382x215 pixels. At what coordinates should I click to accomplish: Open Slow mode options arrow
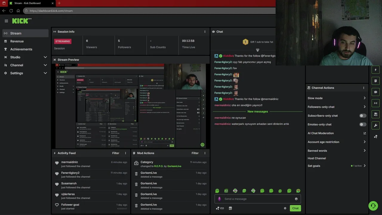[x=364, y=98]
